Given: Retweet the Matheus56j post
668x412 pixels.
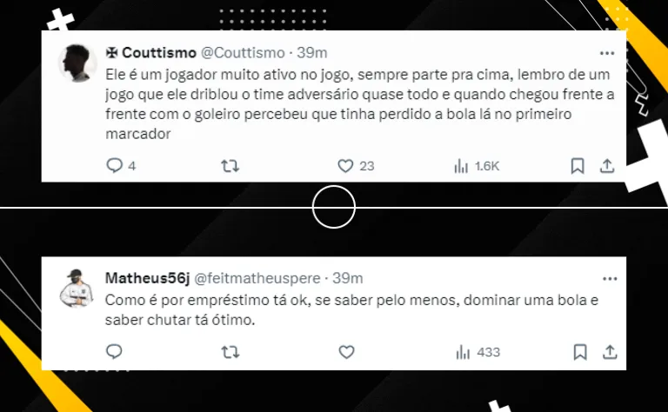Looking at the screenshot, I should [230, 352].
